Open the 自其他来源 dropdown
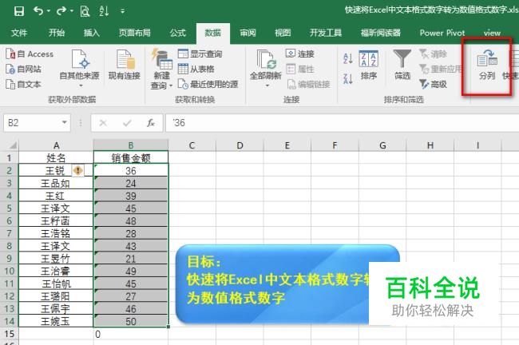Image resolution: width=519 pixels, height=345 pixels. (x=79, y=69)
